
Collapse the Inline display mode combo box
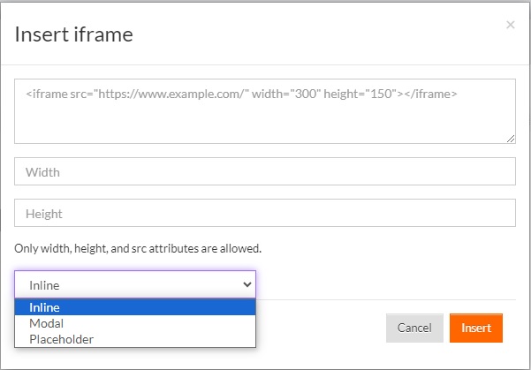135,284
